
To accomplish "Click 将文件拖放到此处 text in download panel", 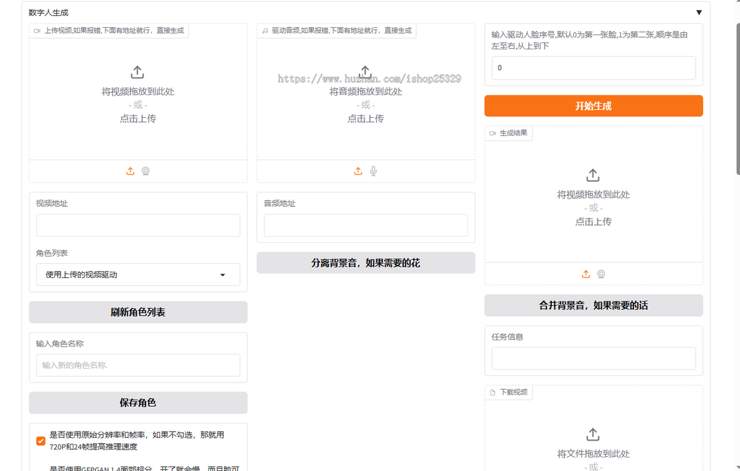I will tap(593, 454).
